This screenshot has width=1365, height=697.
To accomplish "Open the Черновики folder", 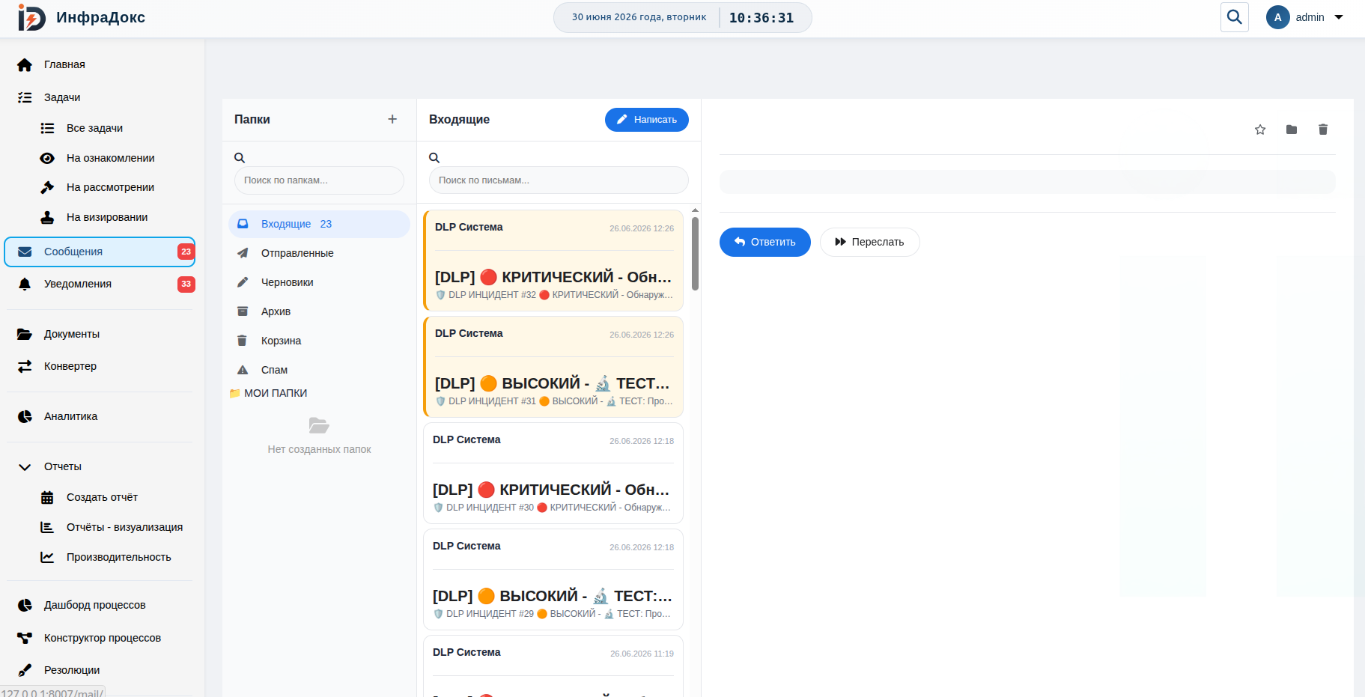I will point(319,282).
